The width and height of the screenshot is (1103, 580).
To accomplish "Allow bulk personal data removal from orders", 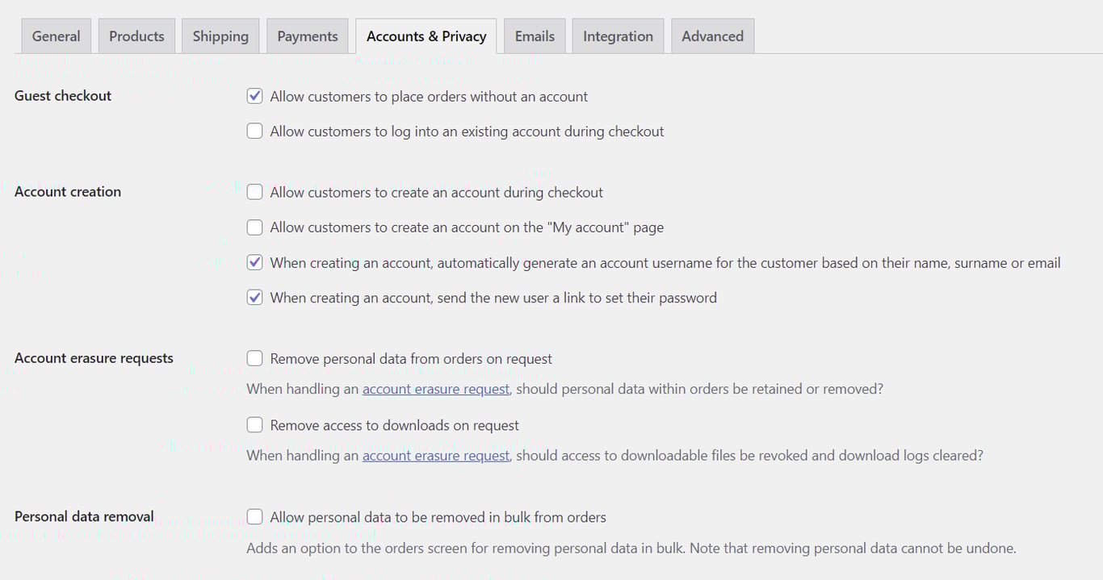I will coord(254,516).
